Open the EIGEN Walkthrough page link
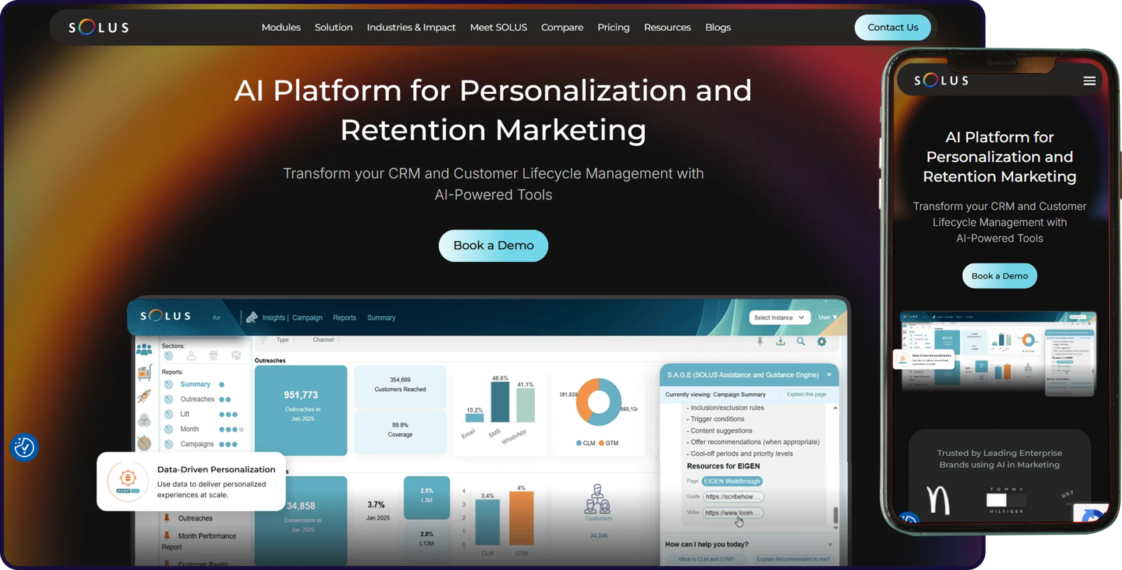 point(732,481)
